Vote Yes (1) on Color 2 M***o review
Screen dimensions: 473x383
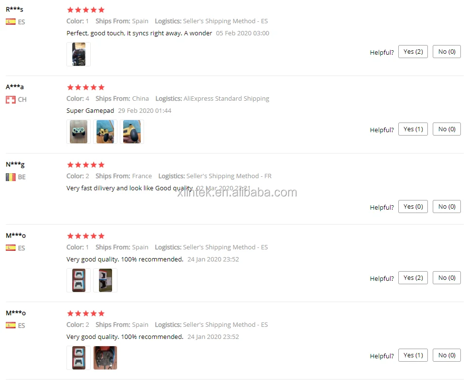413,355
